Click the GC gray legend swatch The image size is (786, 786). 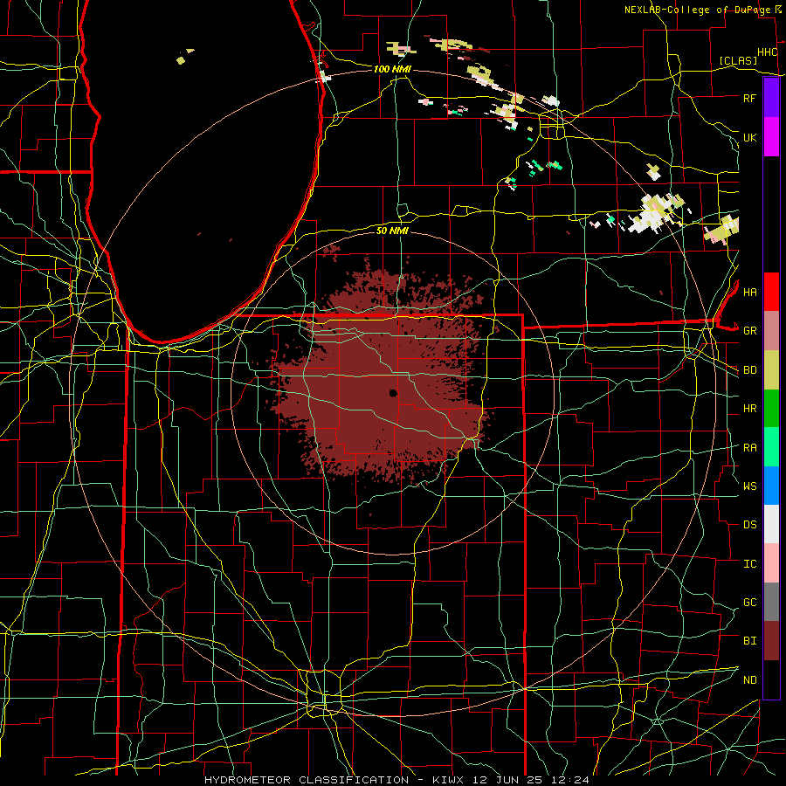point(771,602)
